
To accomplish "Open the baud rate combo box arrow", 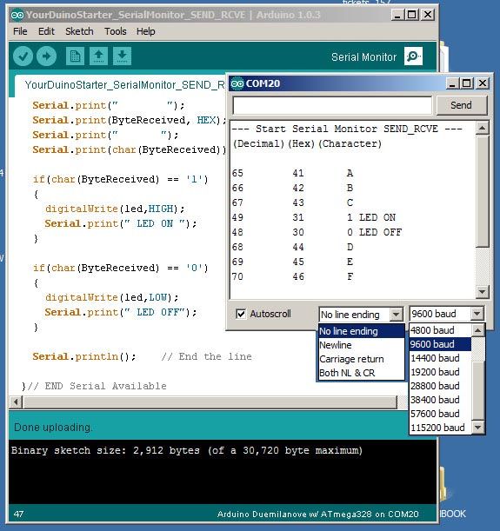I will [x=477, y=314].
